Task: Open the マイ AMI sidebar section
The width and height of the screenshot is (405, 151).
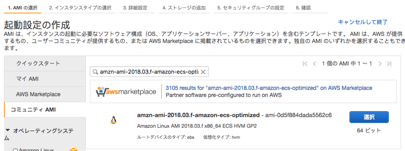Action: click(x=45, y=79)
